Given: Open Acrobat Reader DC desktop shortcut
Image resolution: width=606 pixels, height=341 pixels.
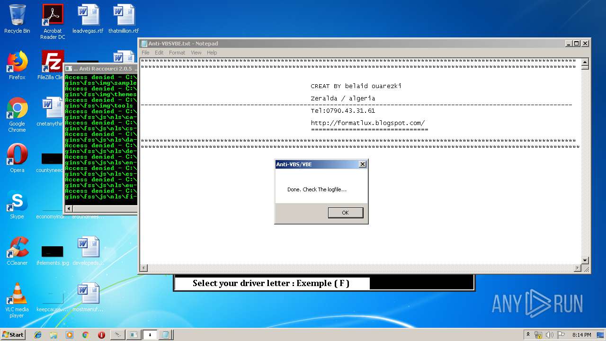Looking at the screenshot, I should coord(53,22).
